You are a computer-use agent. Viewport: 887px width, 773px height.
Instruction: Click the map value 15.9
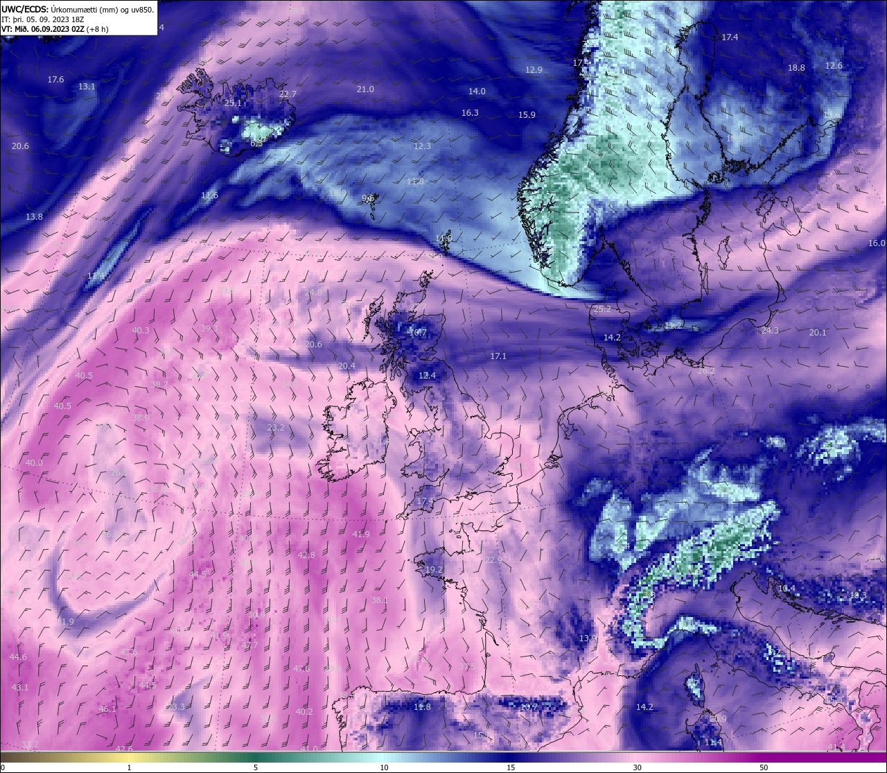[527, 115]
